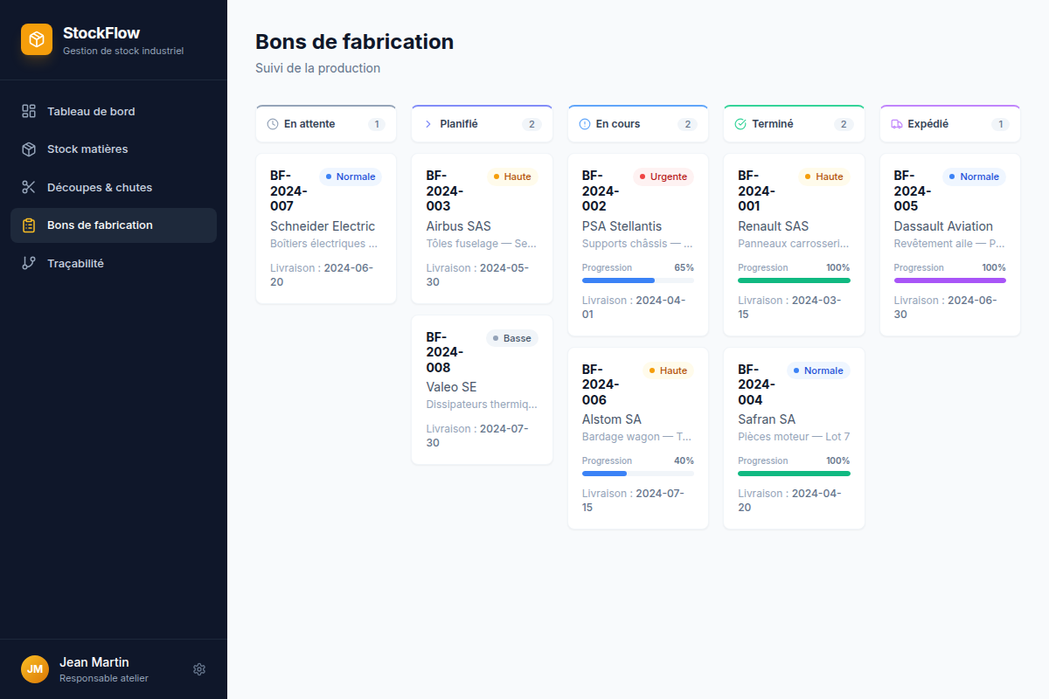Go to Stock matières

114,149
